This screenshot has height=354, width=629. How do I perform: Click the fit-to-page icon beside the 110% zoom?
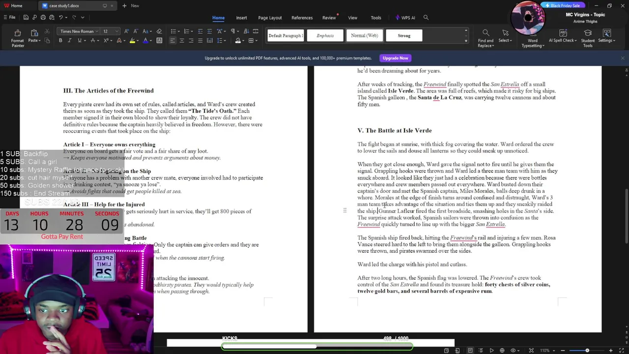531,351
